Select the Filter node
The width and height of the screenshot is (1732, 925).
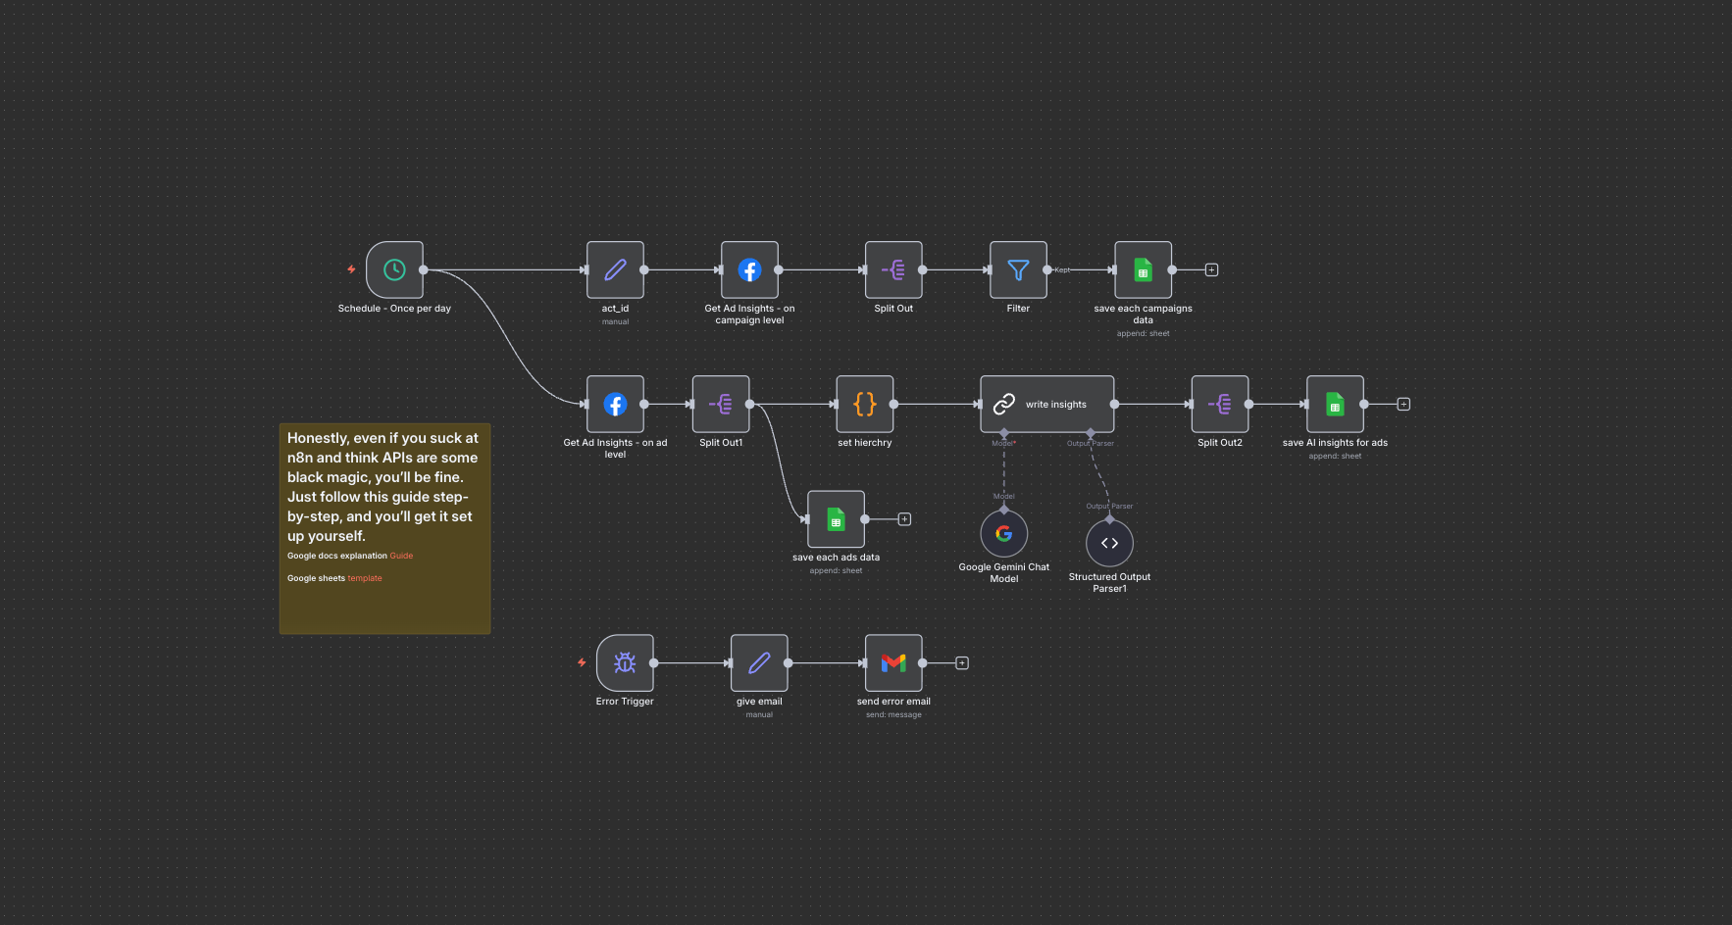(x=1018, y=269)
